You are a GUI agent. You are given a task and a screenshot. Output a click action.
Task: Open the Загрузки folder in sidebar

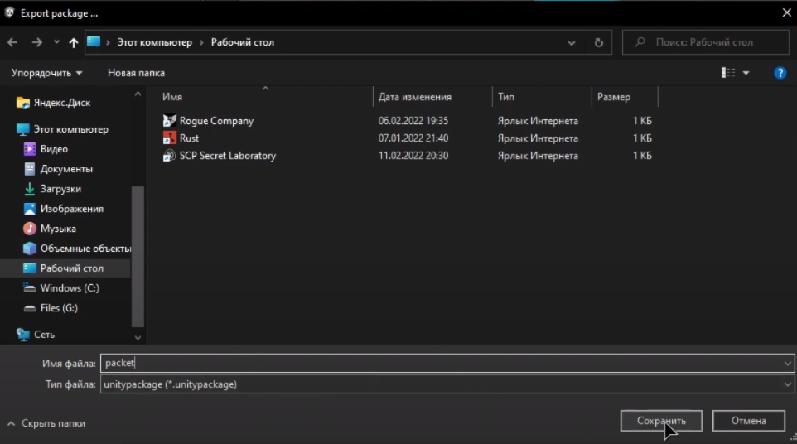pyautogui.click(x=60, y=189)
